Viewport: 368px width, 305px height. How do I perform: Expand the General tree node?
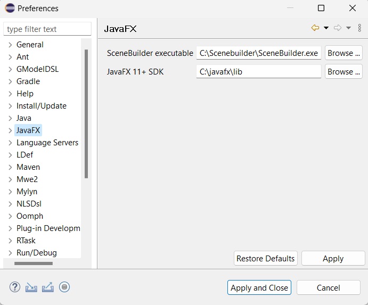(10, 45)
